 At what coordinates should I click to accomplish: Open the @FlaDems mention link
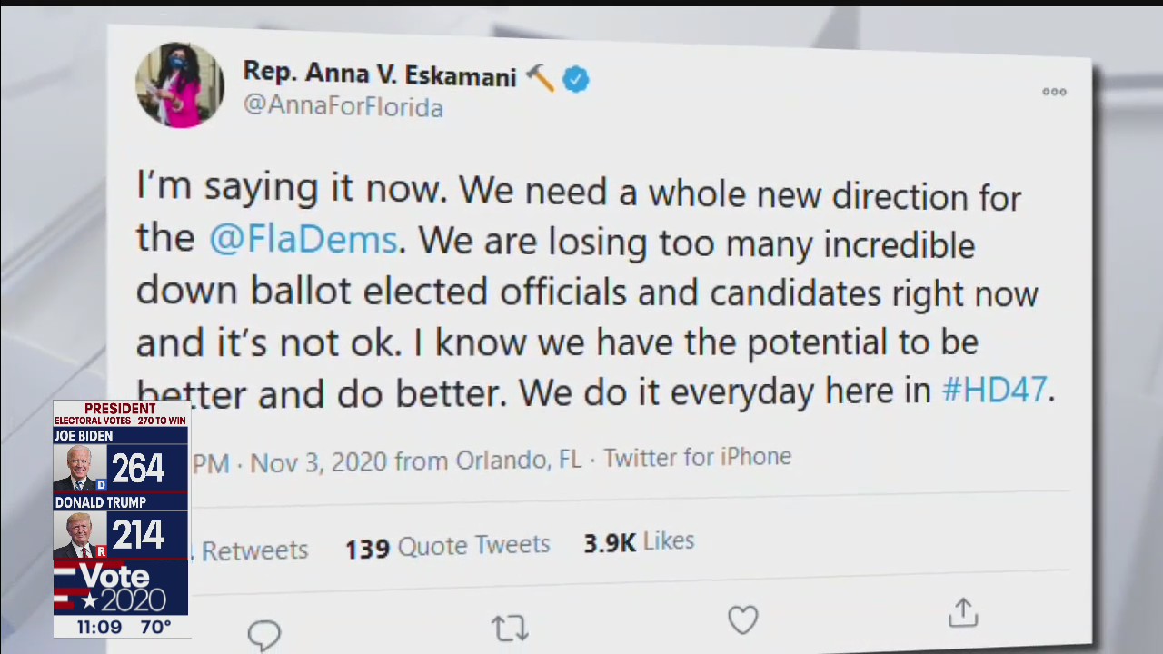pyautogui.click(x=303, y=238)
